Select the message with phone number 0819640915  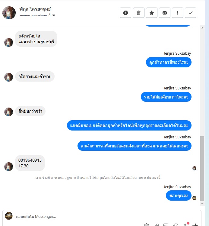click(30, 163)
